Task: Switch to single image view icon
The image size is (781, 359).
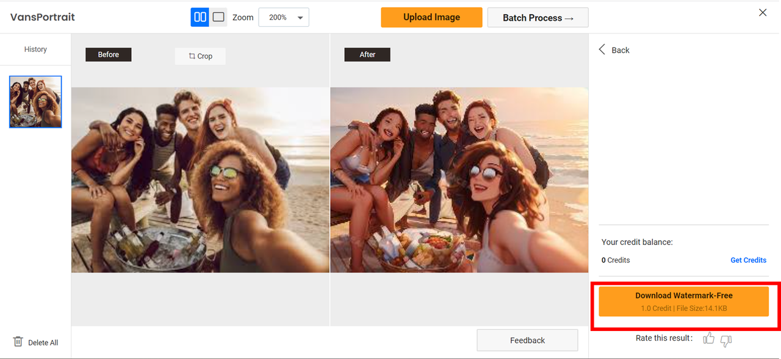Action: click(x=218, y=17)
